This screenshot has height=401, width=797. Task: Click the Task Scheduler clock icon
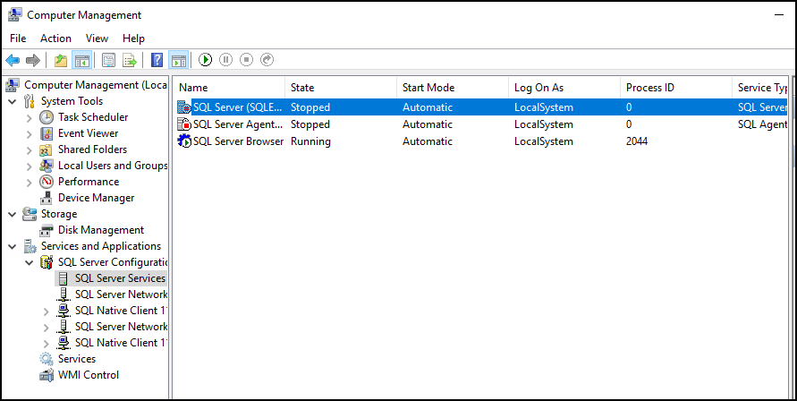click(47, 117)
